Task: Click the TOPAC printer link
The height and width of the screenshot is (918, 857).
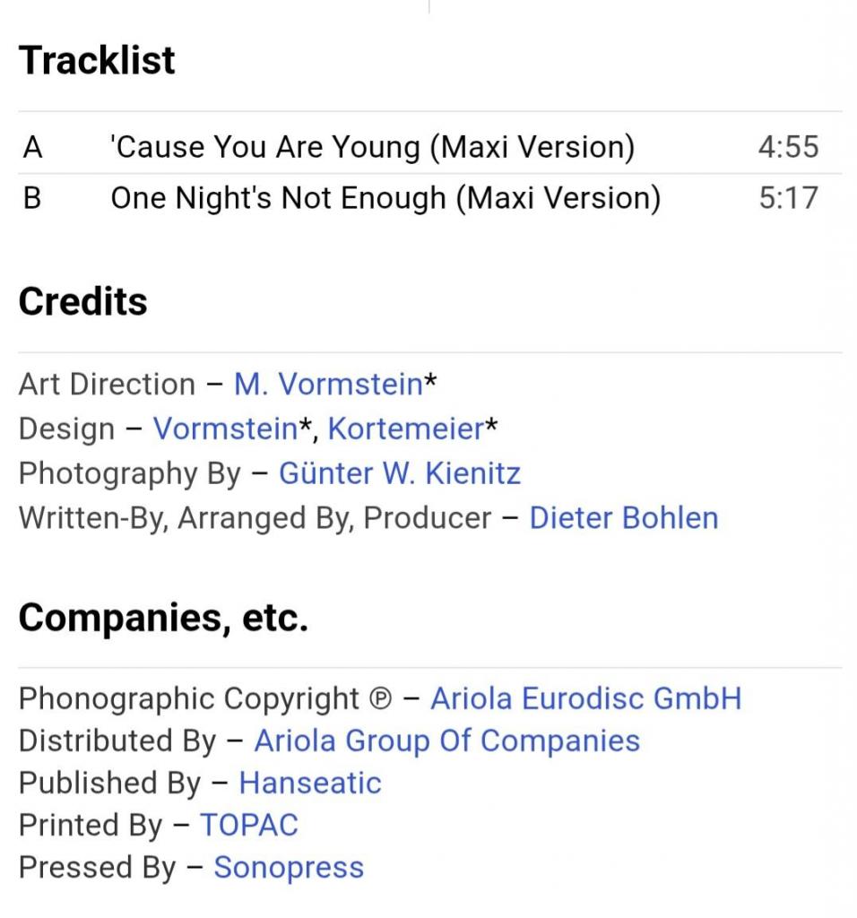Action: point(248,825)
